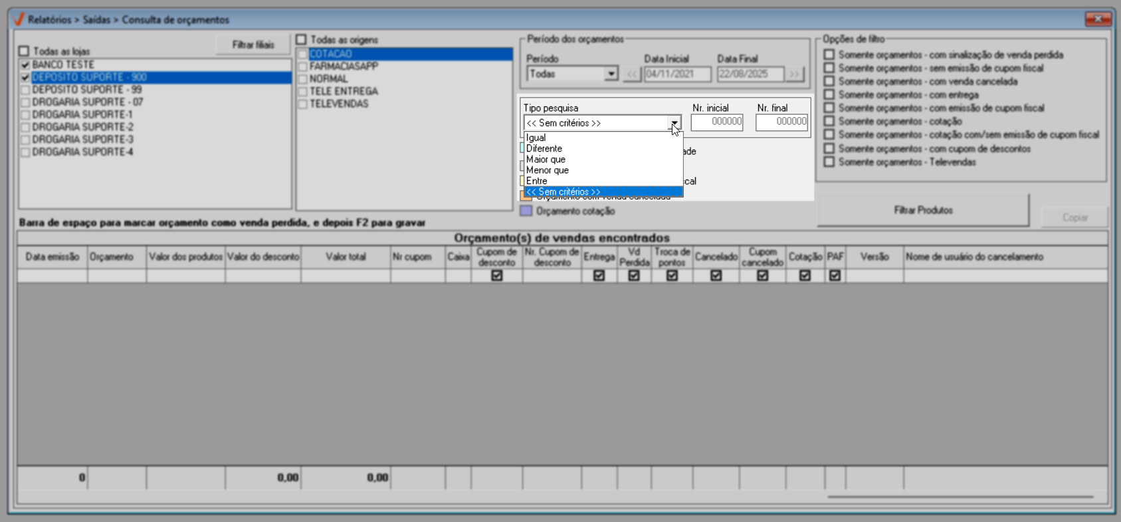Check the Todas as lojas checkbox
The image size is (1121, 522).
[x=25, y=51]
